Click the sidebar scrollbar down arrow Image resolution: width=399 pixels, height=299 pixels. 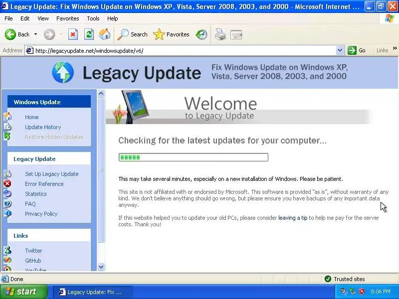pos(101,267)
